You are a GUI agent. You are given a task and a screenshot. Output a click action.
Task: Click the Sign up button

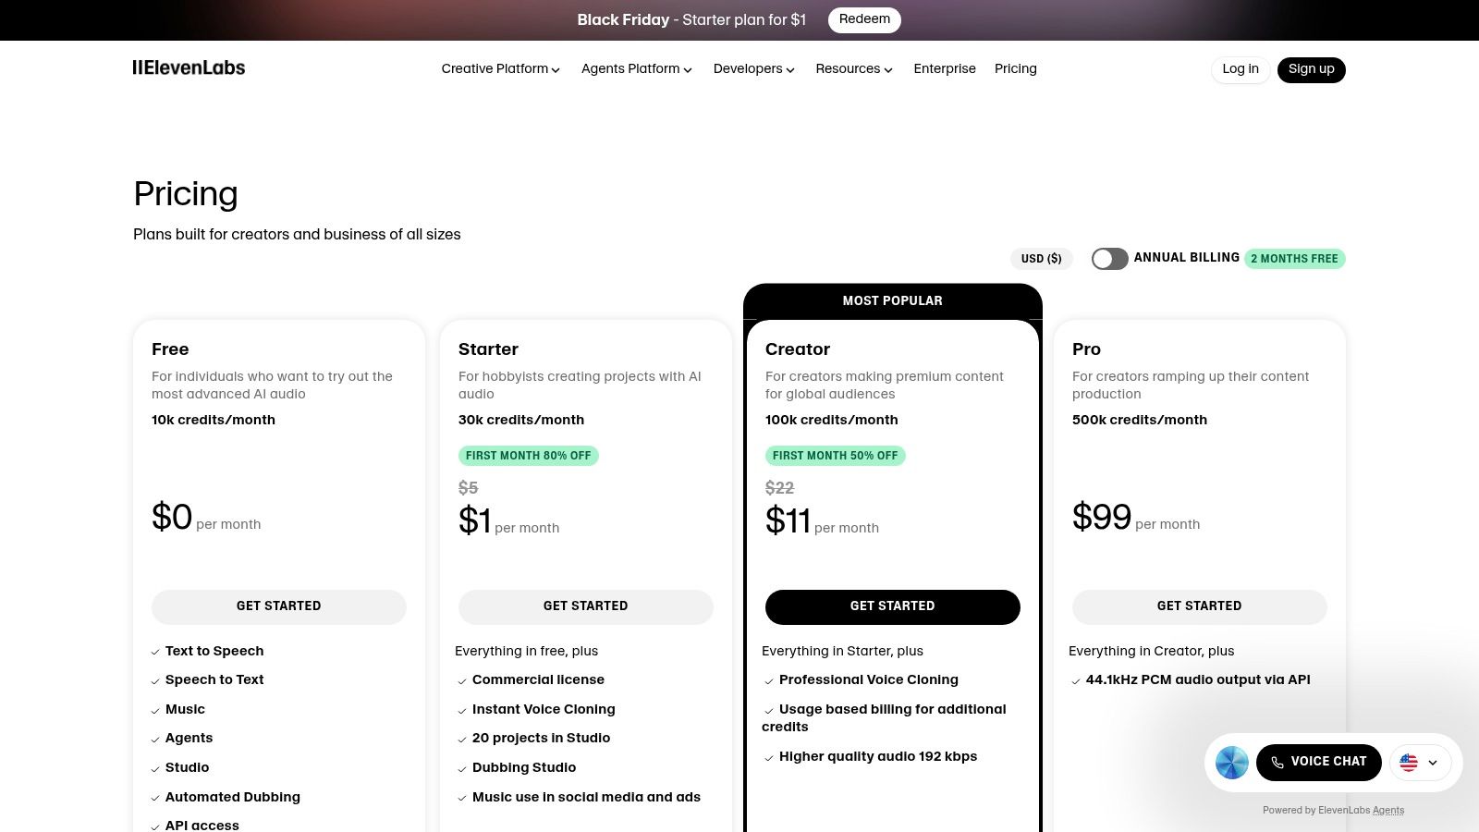tap(1311, 69)
